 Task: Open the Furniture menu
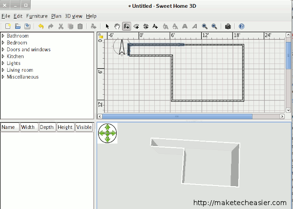click(37, 16)
